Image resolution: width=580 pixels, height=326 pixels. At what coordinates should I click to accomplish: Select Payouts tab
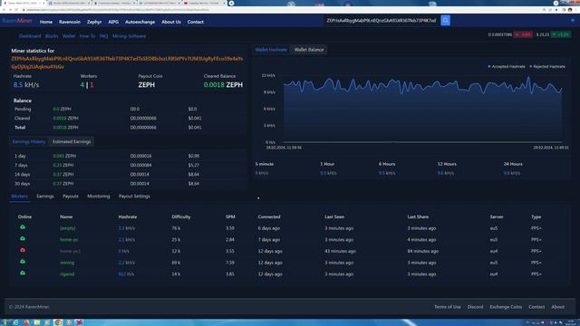[71, 197]
